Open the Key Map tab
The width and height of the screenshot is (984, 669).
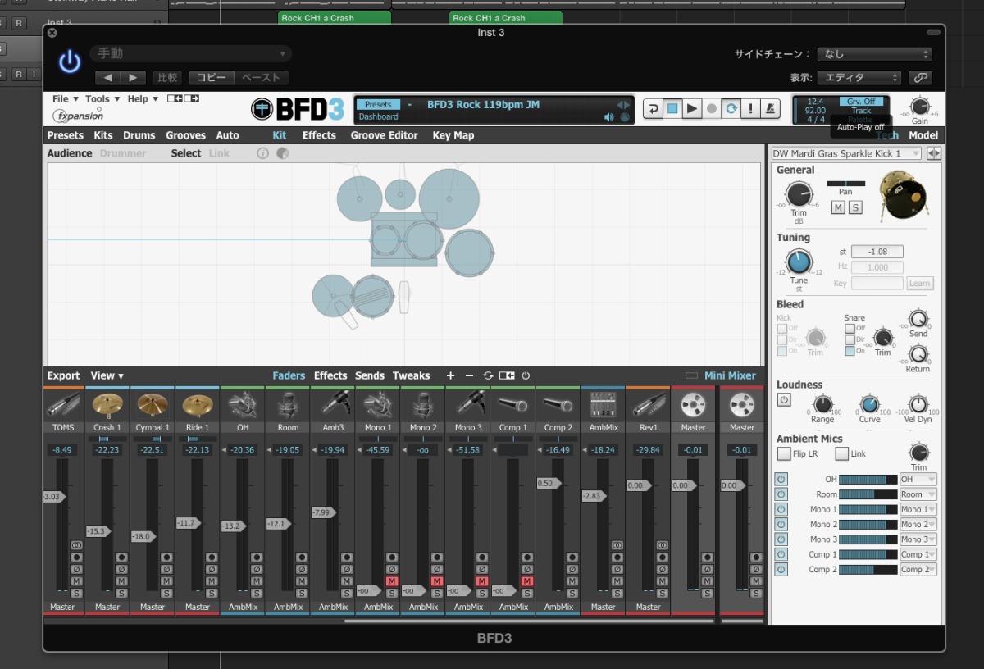[453, 135]
